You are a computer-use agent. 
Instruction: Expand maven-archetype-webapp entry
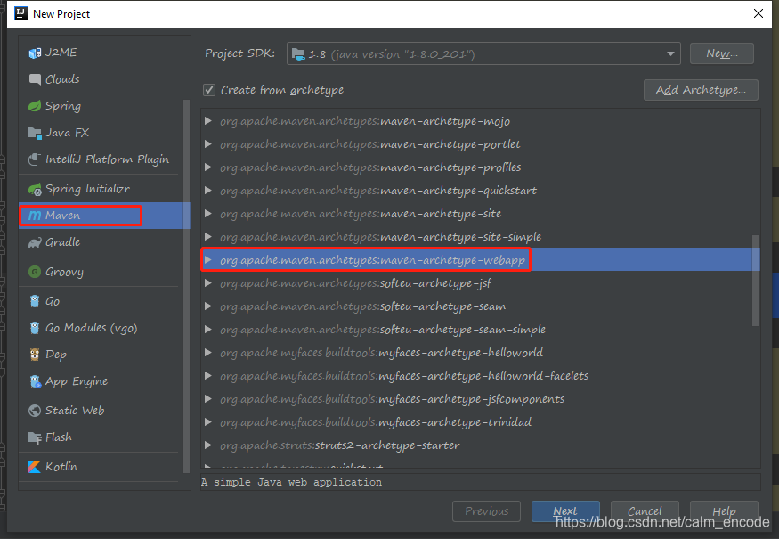click(208, 259)
